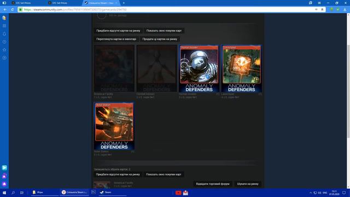Viewport: 350px width, 197px height.
Task: Open Windows search from the taskbar
Action: click(13, 193)
